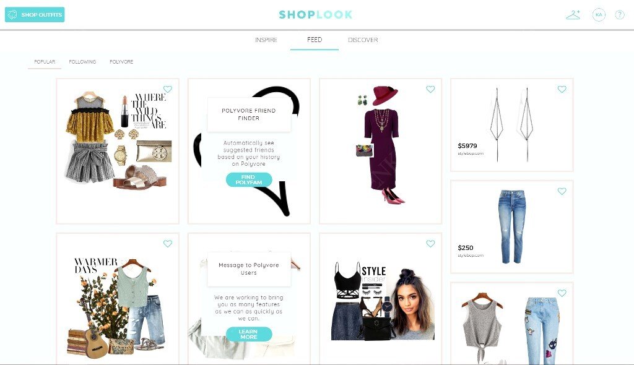The image size is (634, 365).
Task: Open the burgundy dress outfit thumbnail
Action: point(381,151)
